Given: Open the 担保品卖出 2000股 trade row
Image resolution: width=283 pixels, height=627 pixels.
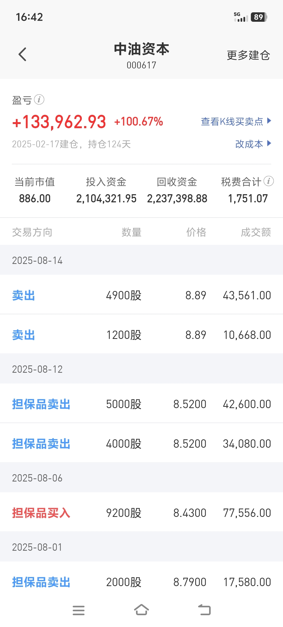Looking at the screenshot, I should [141, 582].
